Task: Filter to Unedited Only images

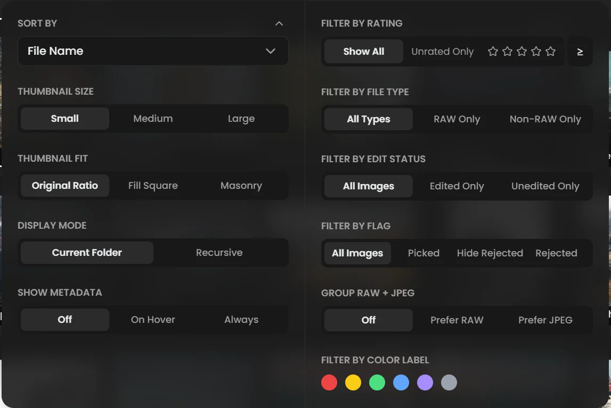Action: [x=545, y=186]
